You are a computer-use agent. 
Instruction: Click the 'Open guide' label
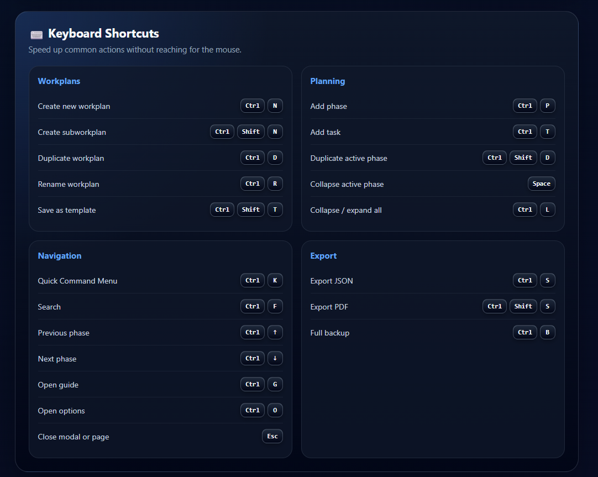(x=58, y=385)
